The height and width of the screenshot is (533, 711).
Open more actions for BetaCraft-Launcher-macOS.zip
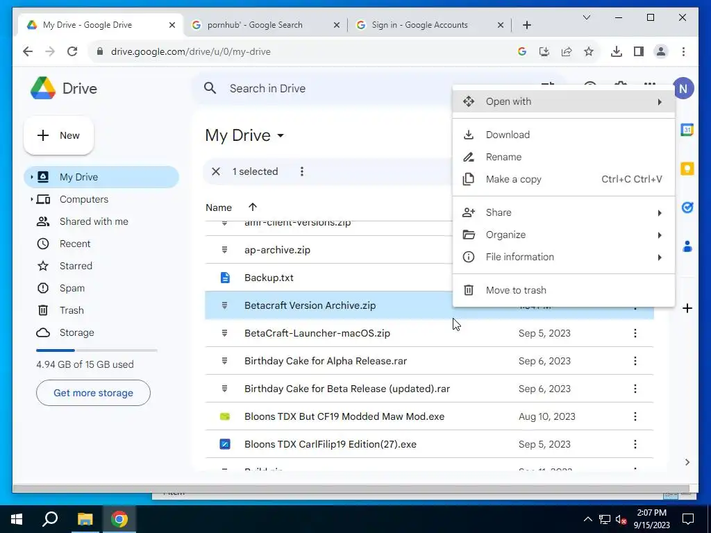point(635,333)
